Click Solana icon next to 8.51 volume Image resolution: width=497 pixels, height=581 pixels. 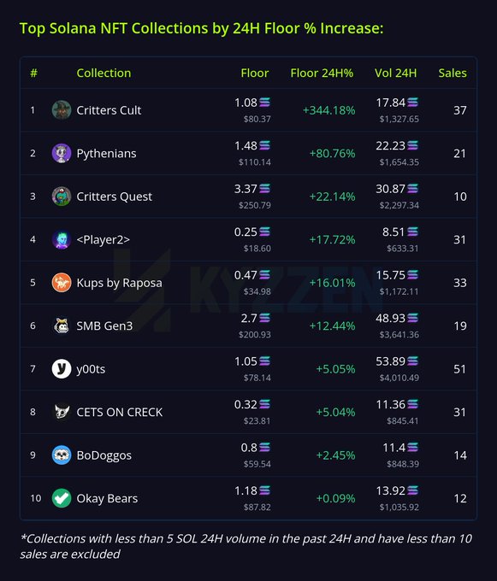[x=413, y=232]
